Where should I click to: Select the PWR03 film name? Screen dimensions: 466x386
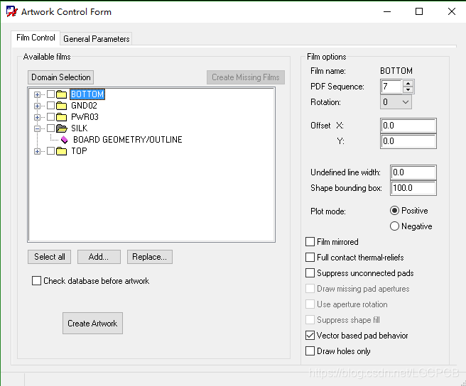click(85, 117)
